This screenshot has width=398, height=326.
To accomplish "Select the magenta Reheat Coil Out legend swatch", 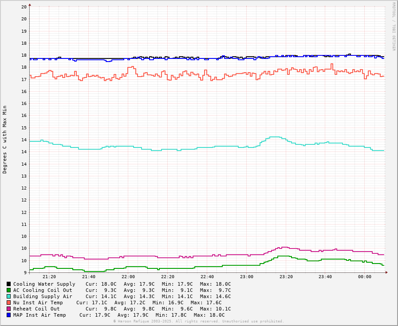I will click(8, 309).
